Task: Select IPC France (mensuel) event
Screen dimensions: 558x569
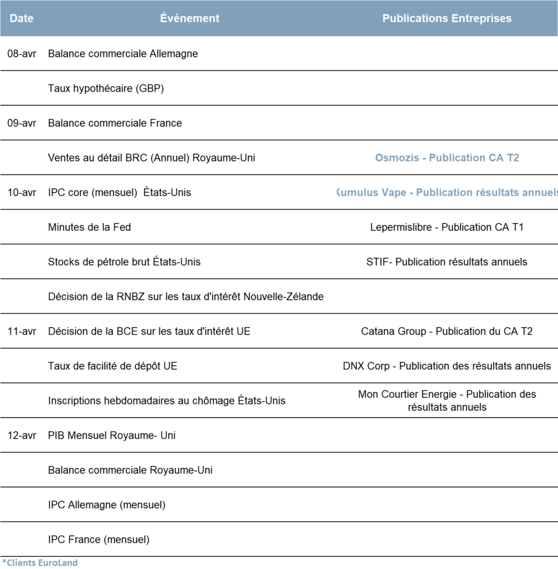Action: tap(99, 540)
